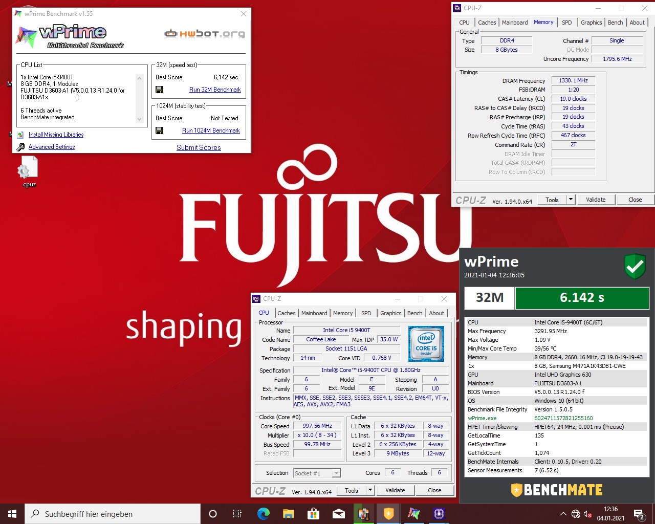Open Install Missing Libraries link
Image resolution: width=655 pixels, height=524 pixels.
(56, 135)
